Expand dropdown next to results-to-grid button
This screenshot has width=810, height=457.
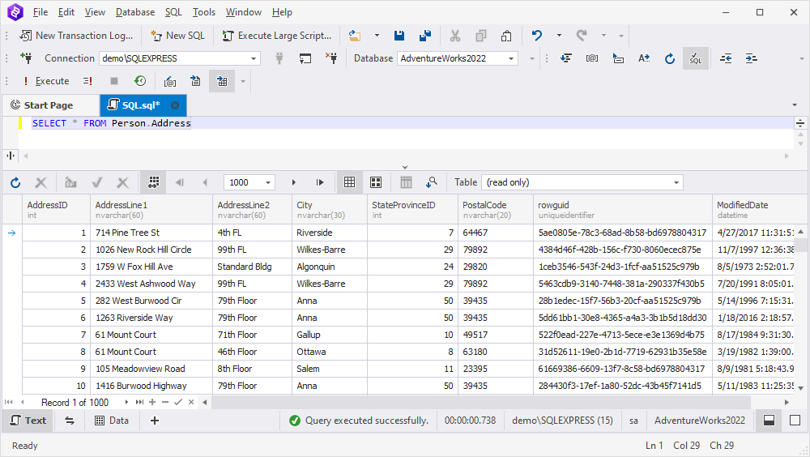coord(242,81)
